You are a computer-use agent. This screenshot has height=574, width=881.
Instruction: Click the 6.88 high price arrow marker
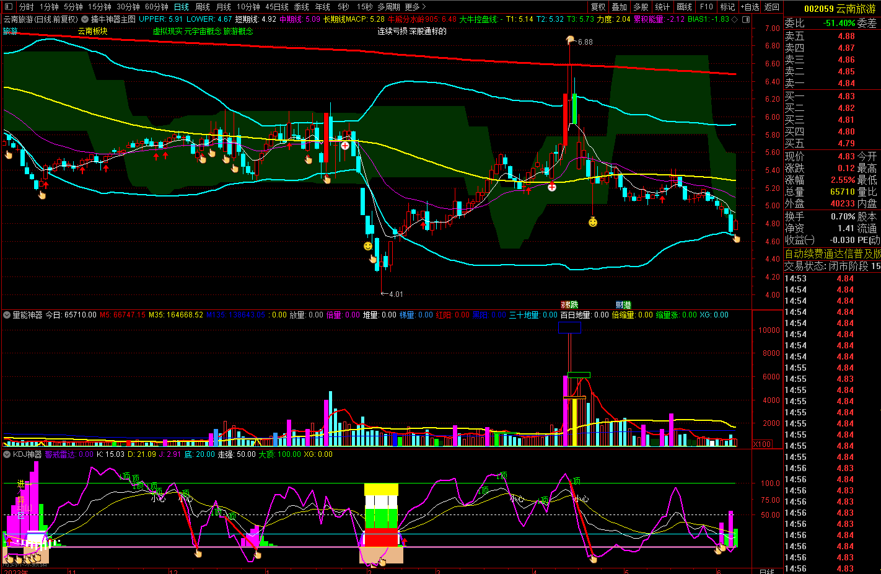tap(570, 41)
